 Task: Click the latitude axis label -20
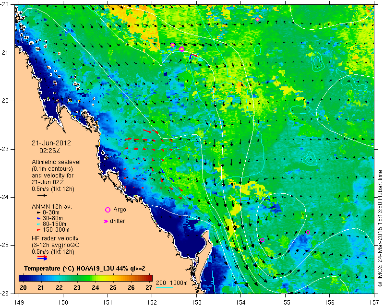coord(4,4)
